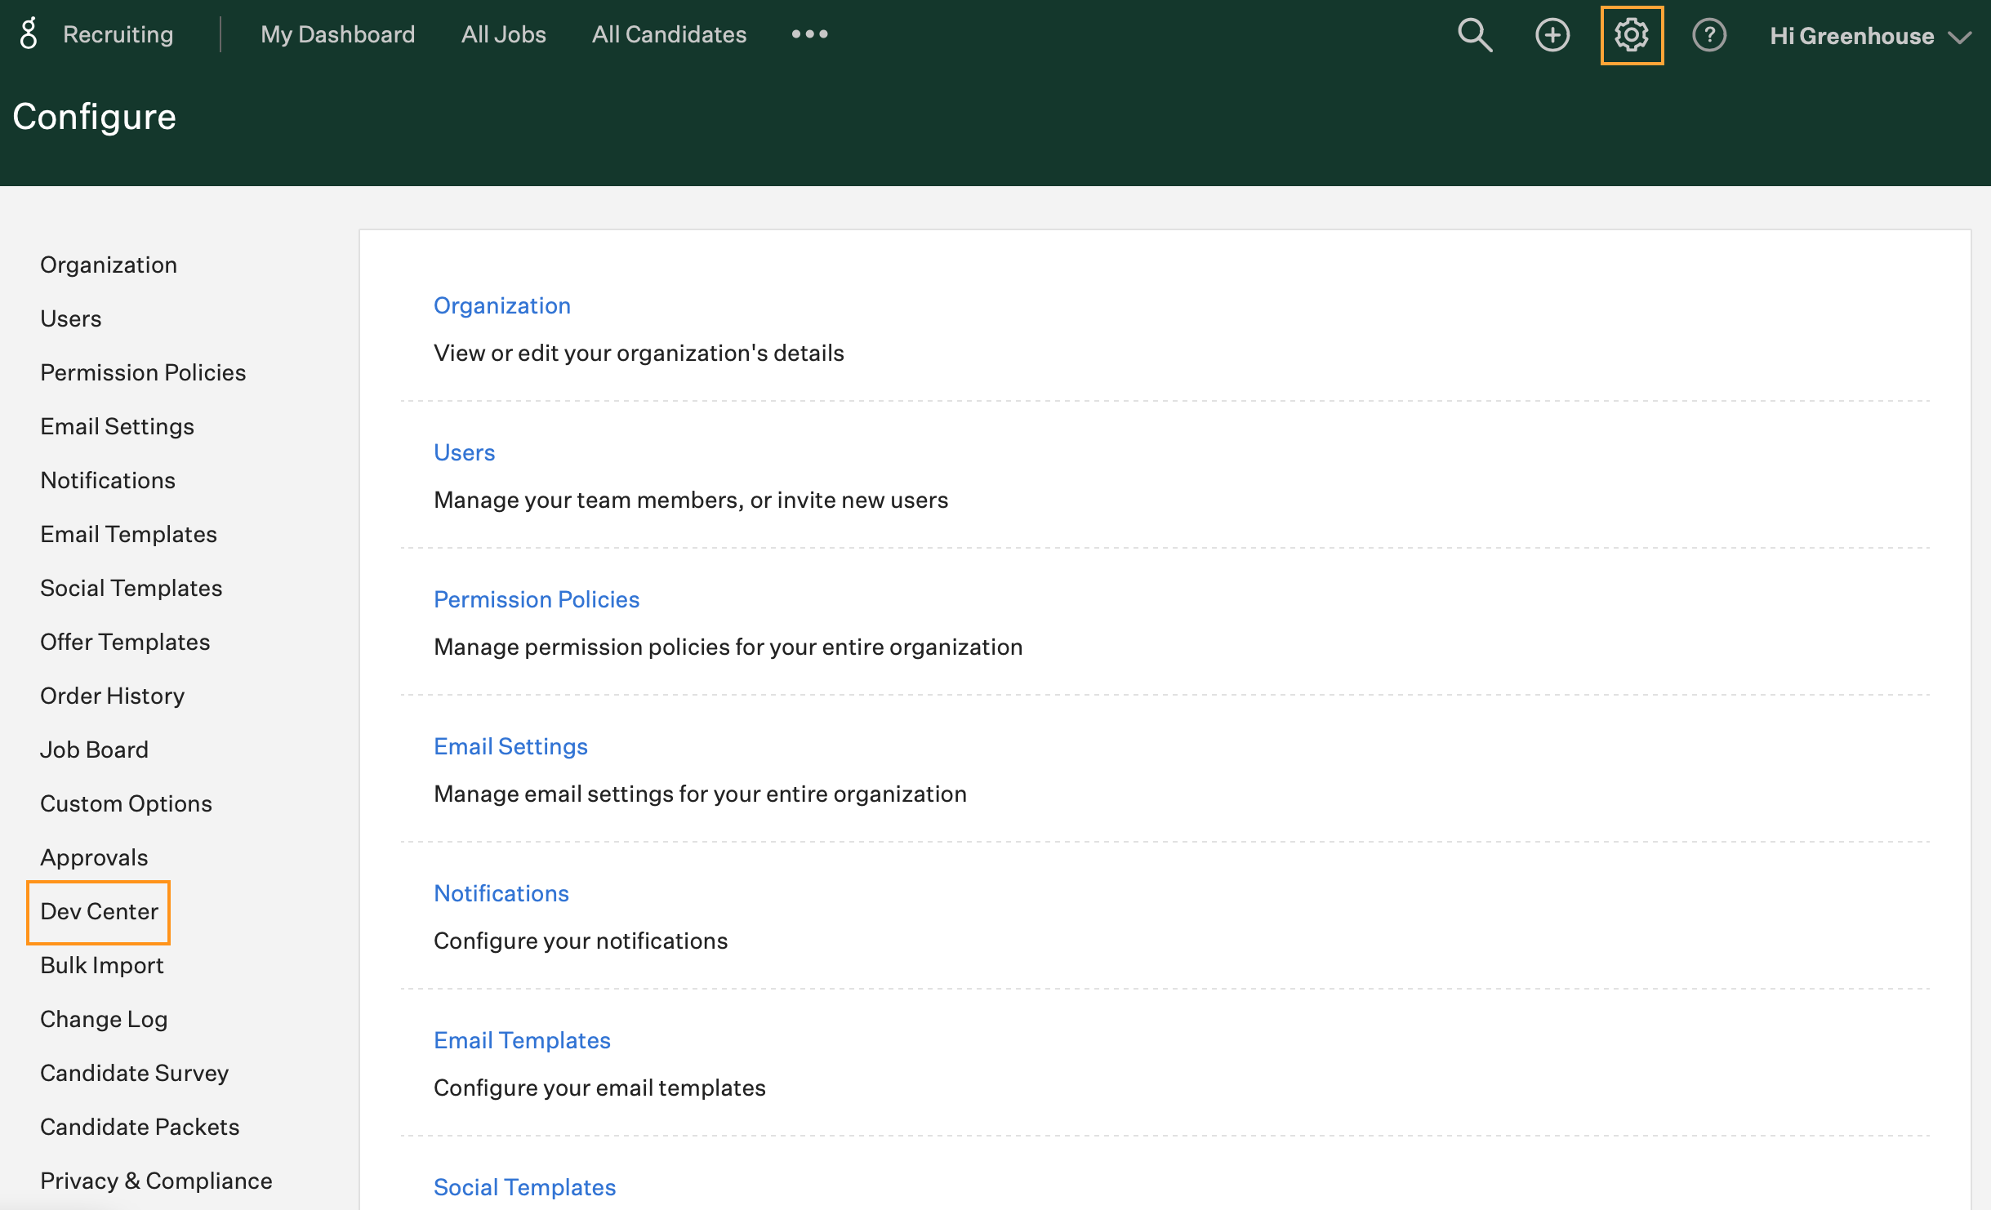The width and height of the screenshot is (1991, 1210).
Task: Select Bulk Import in the sidebar
Action: coord(102,965)
